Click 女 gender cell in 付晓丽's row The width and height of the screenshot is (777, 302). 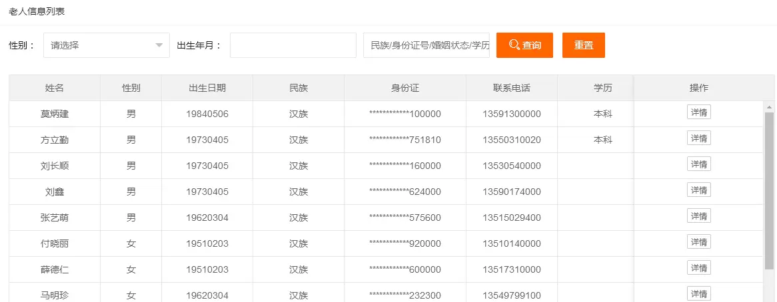click(131, 243)
